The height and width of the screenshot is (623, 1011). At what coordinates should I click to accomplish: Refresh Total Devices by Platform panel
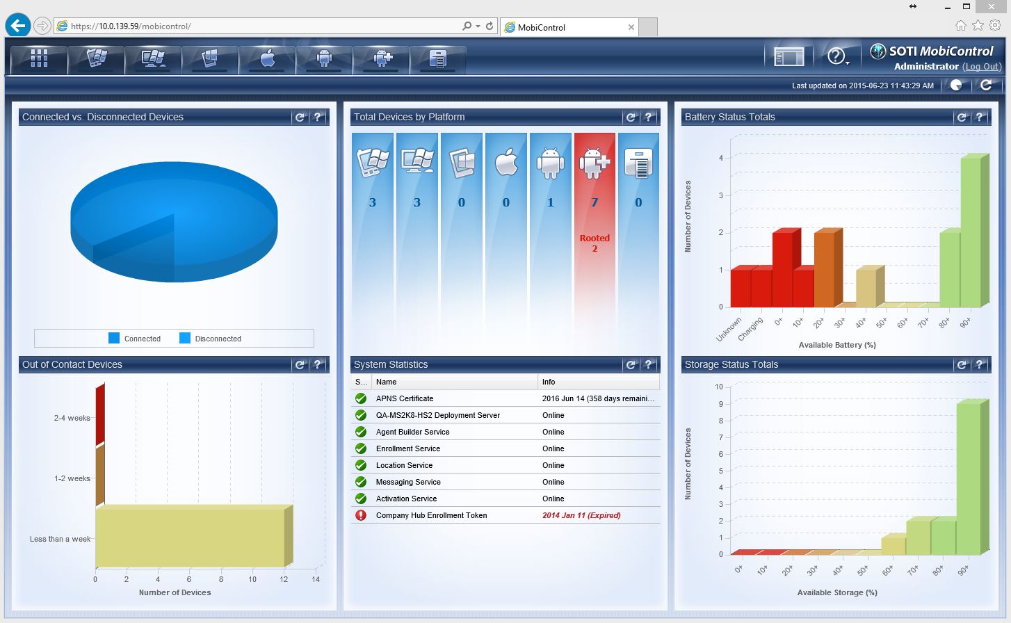tap(631, 118)
